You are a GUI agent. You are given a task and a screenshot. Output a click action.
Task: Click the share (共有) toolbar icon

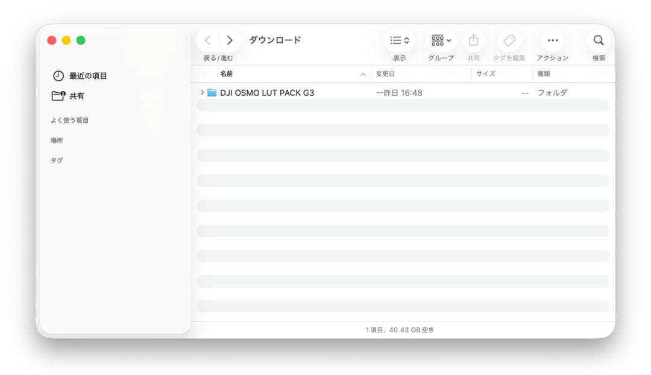(473, 40)
